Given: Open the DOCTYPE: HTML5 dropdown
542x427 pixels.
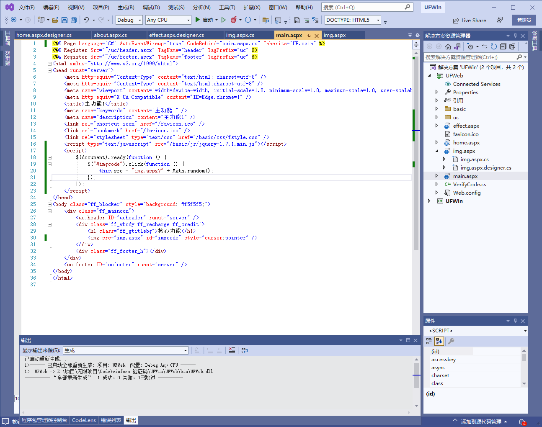Looking at the screenshot, I should point(353,20).
